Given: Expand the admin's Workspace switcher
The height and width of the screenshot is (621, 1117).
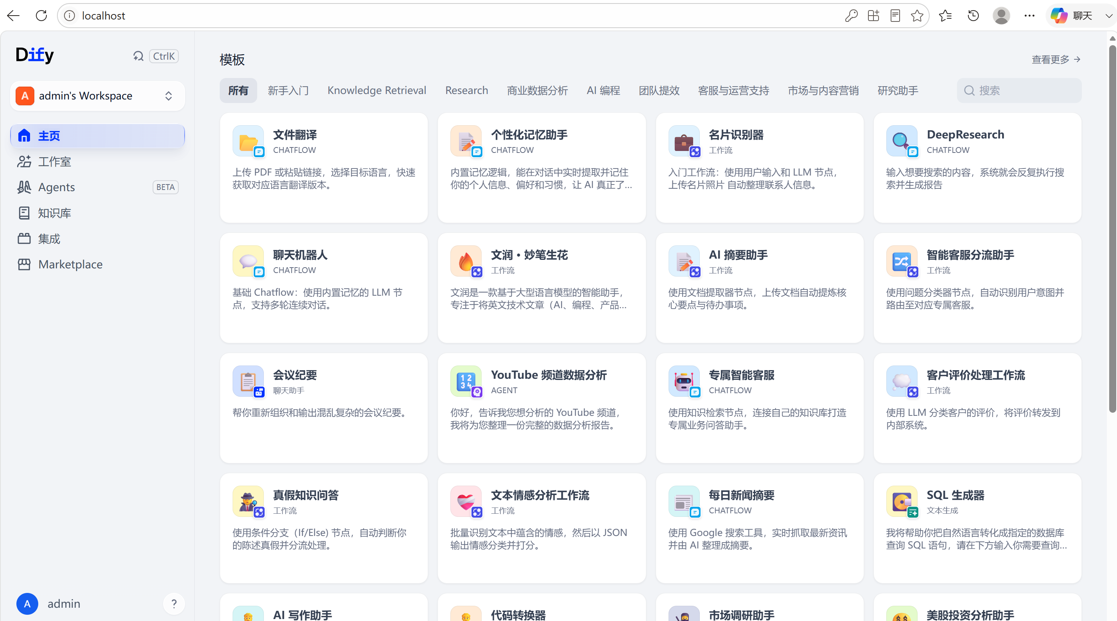Looking at the screenshot, I should click(x=98, y=96).
